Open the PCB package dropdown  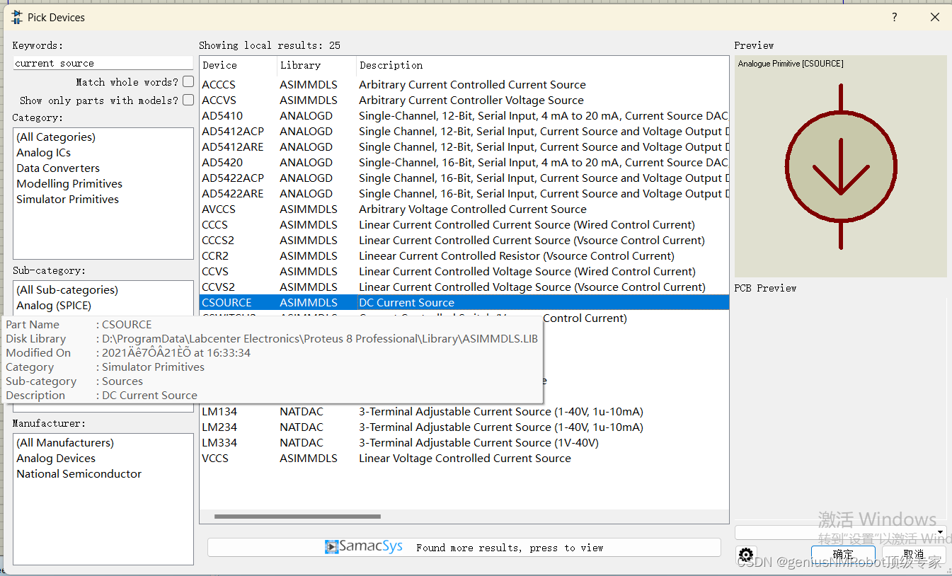click(x=841, y=532)
